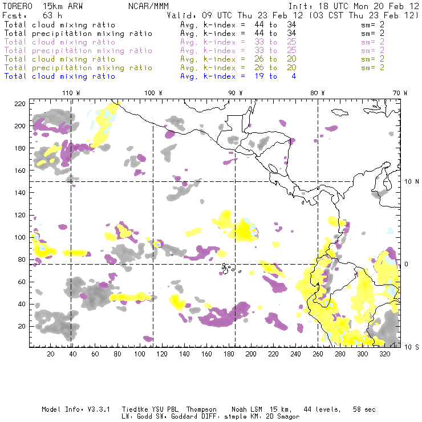Select first black 'Avg. k-index = 44 to 34'

coord(238,25)
